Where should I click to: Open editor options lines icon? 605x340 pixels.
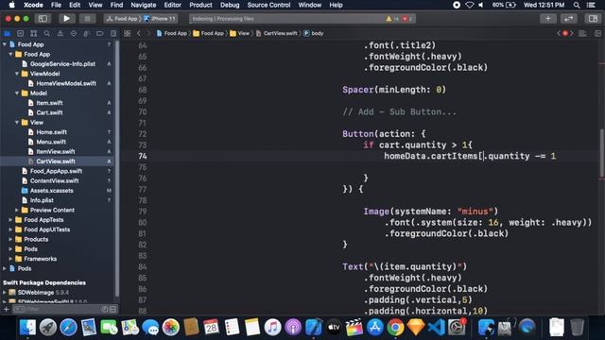[x=582, y=34]
